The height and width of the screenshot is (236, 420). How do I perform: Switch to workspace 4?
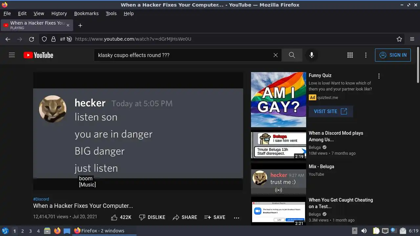38,231
